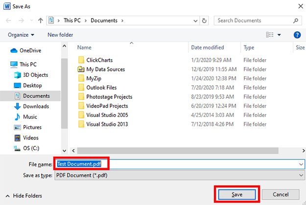Select OneDrive in the navigation pane
The height and width of the screenshot is (205, 306).
(26, 50)
